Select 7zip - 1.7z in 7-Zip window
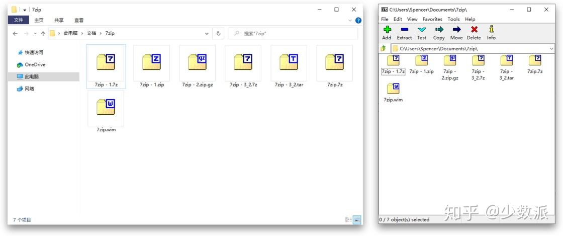 click(x=393, y=64)
